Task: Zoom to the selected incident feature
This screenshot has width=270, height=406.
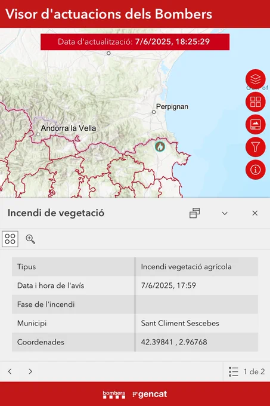Action: (30, 239)
